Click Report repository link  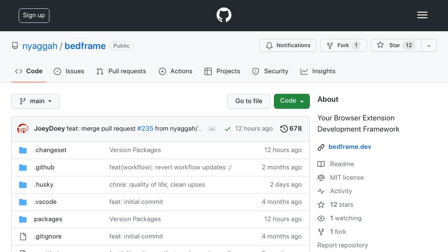[x=343, y=245]
